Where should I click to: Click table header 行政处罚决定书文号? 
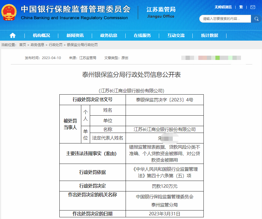pos(93,100)
